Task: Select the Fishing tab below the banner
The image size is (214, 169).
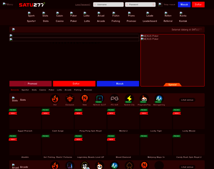Action: click(78, 90)
